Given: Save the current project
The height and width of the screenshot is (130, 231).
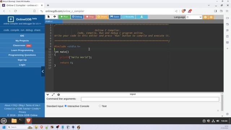Looking at the screenshot, I should tap(115, 17).
